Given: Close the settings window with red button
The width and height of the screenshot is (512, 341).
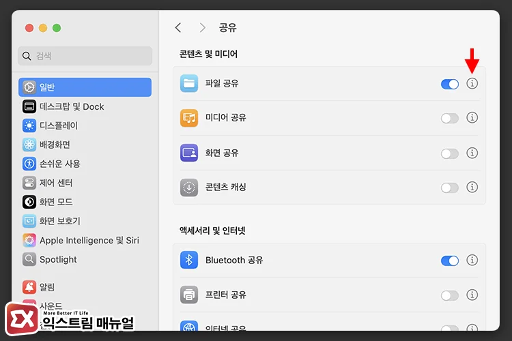Looking at the screenshot, I should (x=29, y=28).
